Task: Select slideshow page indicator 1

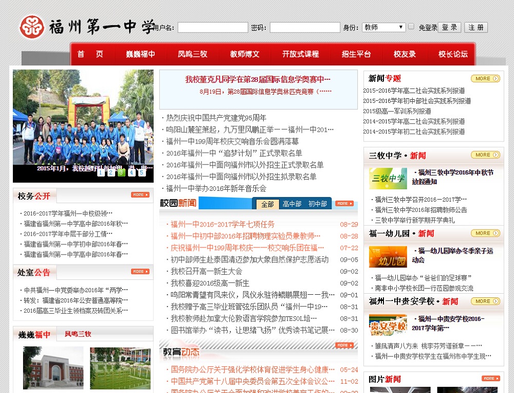Action: tap(101, 172)
